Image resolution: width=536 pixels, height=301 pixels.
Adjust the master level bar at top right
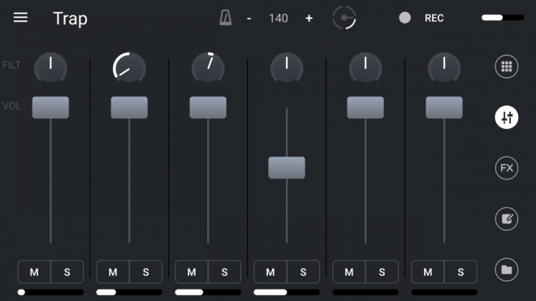pyautogui.click(x=503, y=17)
